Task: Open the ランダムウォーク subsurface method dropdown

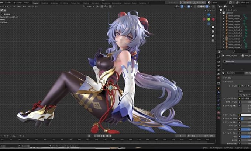Action: click(245, 95)
